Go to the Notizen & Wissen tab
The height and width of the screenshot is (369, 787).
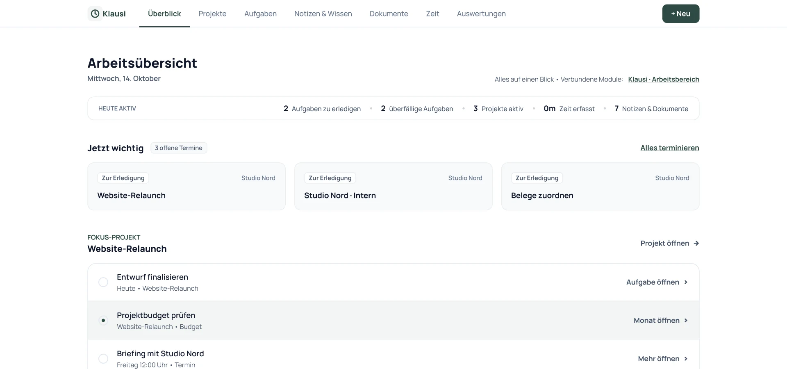[323, 14]
